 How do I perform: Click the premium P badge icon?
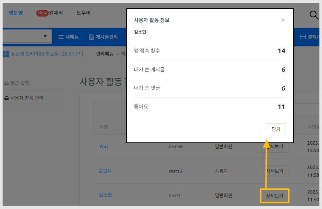point(6,54)
